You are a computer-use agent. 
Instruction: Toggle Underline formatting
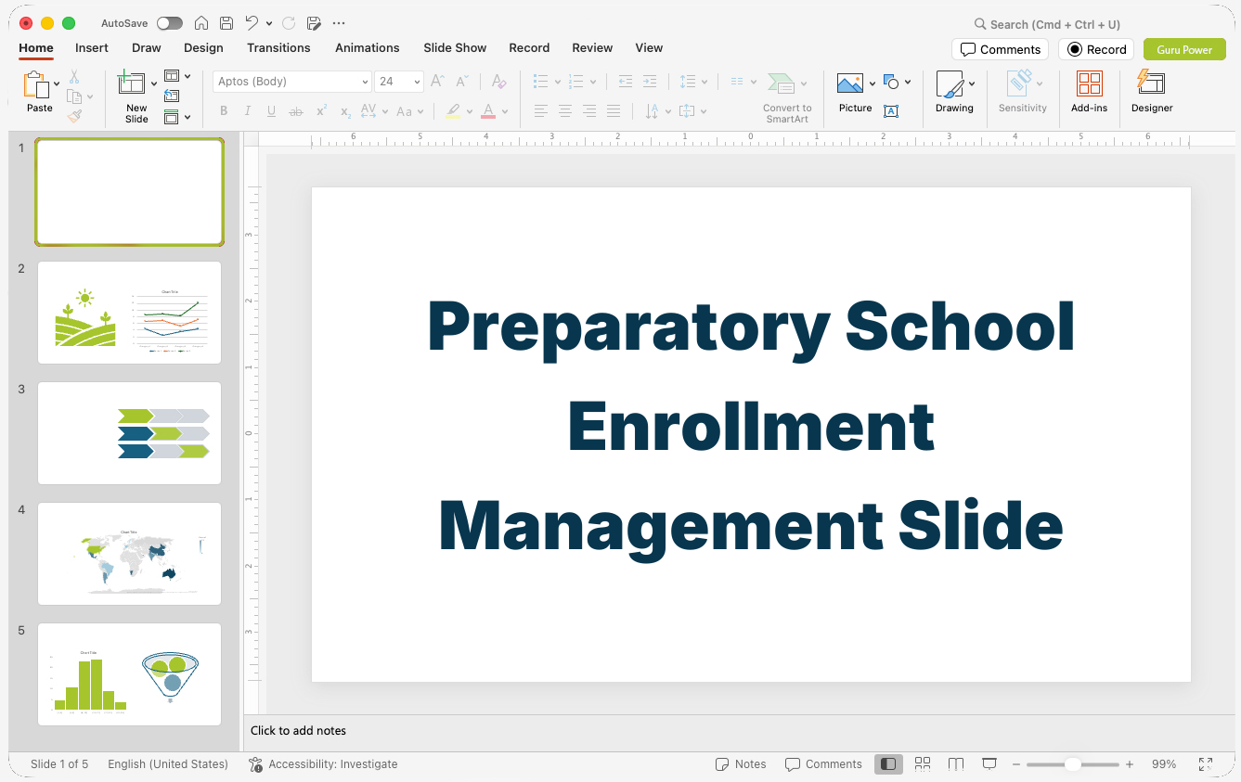(x=271, y=111)
